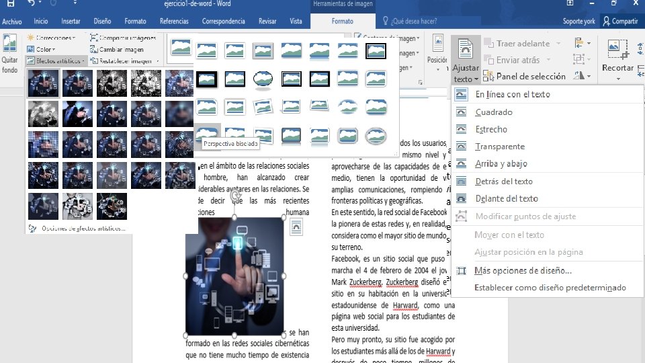Click the picture rotation handle
Viewport: 645px width, 363px height.
tap(235, 195)
